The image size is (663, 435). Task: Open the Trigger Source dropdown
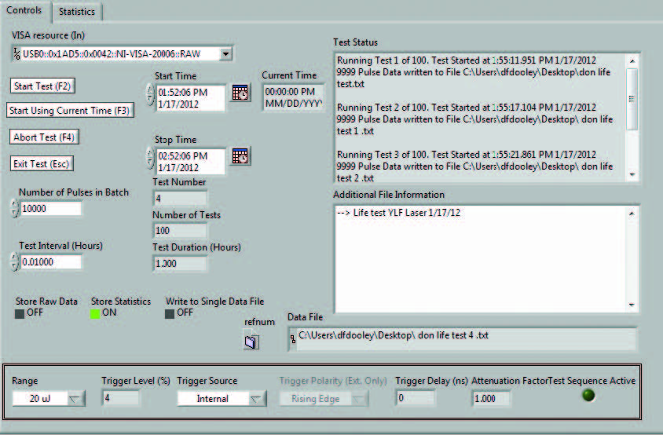coord(257,399)
